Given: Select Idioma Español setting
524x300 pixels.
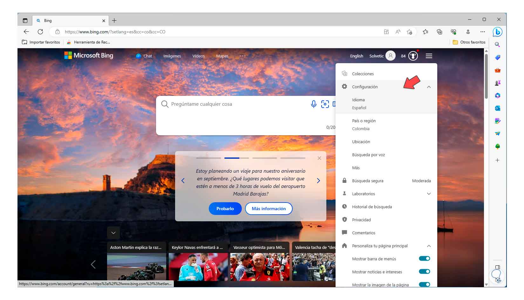Looking at the screenshot, I should point(386,104).
